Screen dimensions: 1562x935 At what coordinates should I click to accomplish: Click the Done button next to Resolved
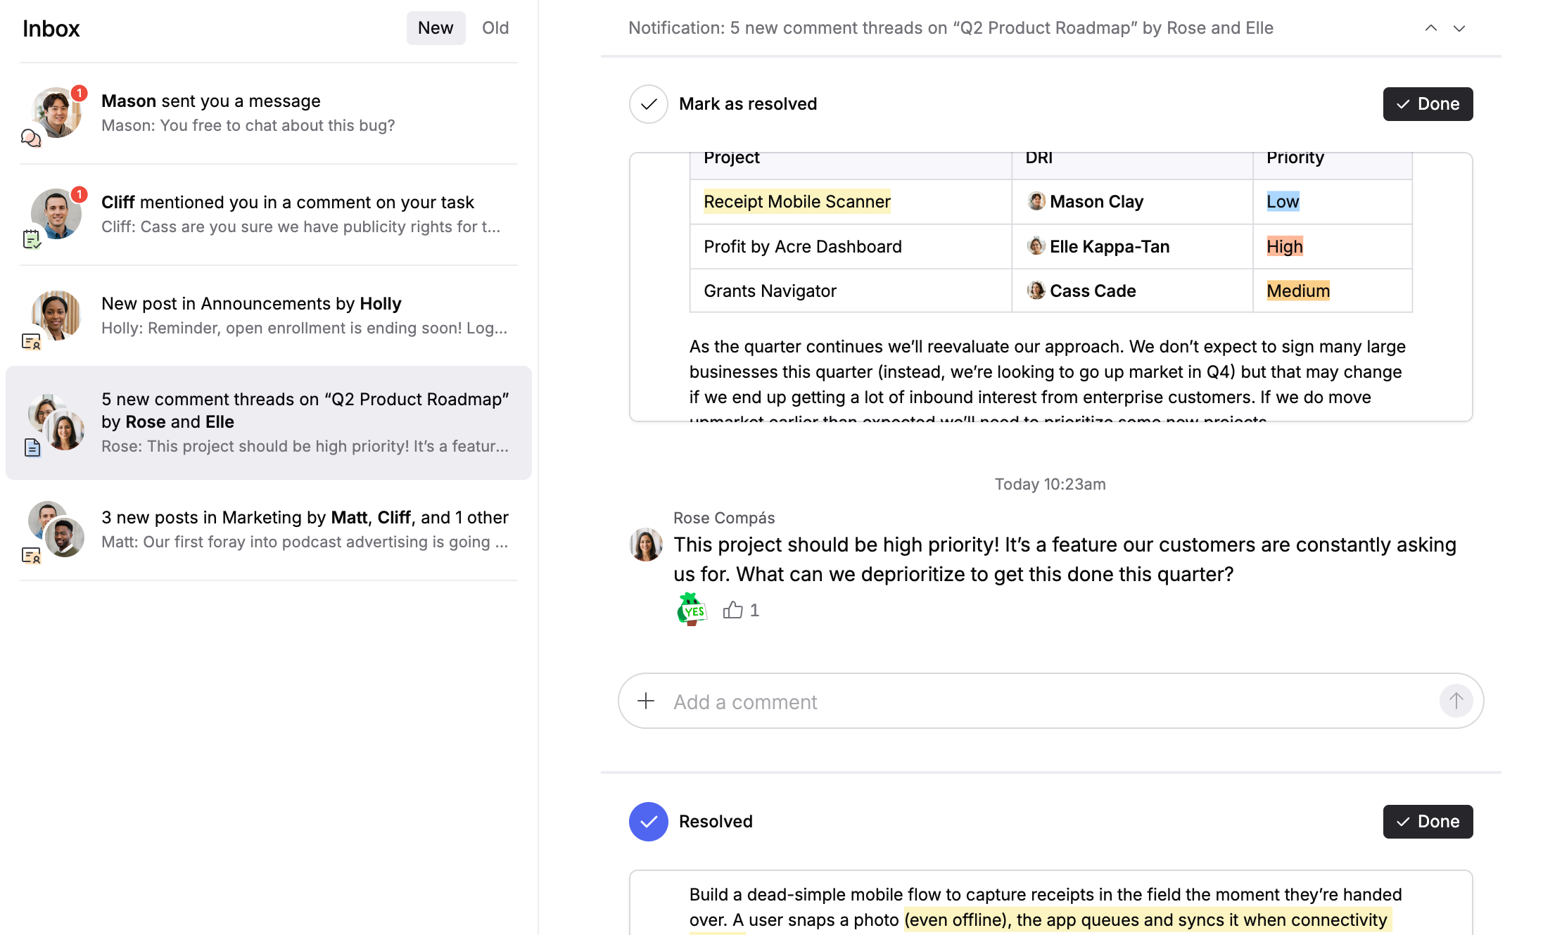(1428, 822)
